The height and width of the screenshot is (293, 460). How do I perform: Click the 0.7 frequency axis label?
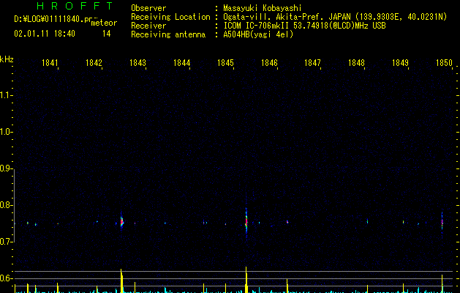[6, 242]
